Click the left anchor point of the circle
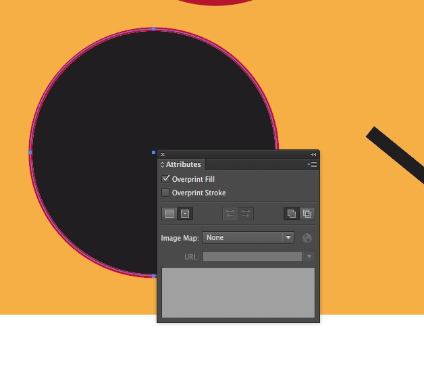 coord(30,152)
